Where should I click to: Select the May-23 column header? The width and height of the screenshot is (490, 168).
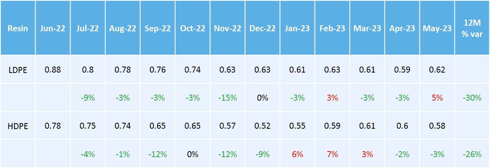(x=437, y=29)
